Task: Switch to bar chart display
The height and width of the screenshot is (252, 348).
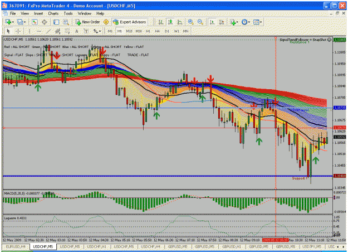Action: click(x=161, y=22)
